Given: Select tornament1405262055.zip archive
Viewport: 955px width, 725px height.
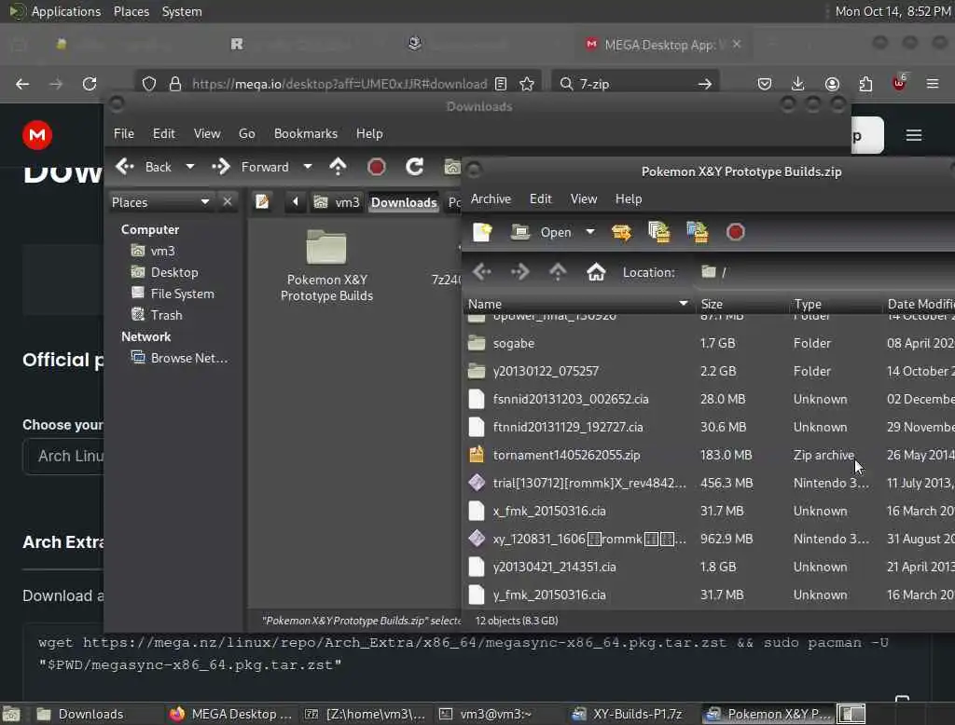Looking at the screenshot, I should coord(709,456).
